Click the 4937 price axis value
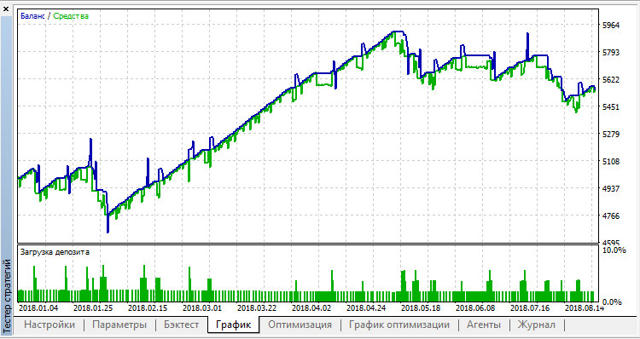The image size is (640, 339). point(612,189)
